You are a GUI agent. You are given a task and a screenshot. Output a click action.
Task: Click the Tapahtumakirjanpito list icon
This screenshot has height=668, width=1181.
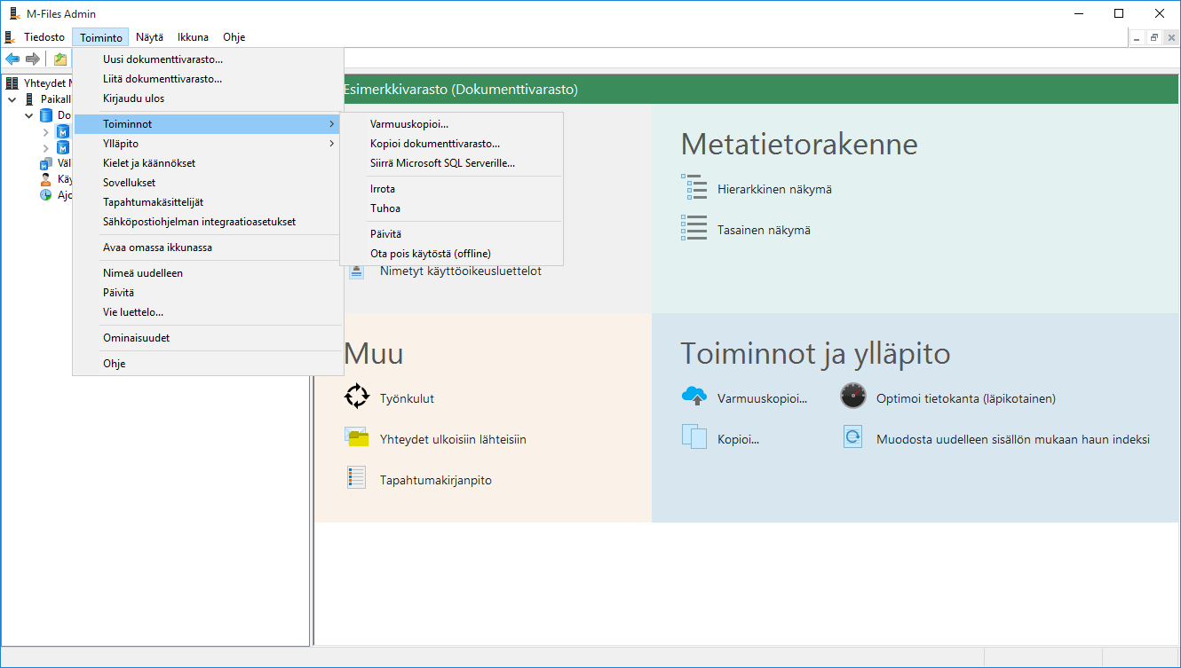(356, 479)
